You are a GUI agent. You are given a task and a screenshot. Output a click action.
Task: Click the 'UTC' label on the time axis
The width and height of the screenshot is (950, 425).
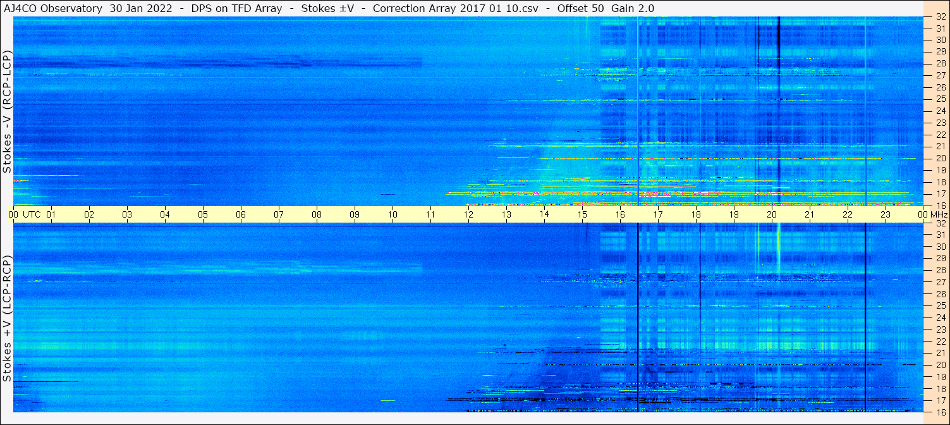(32, 214)
